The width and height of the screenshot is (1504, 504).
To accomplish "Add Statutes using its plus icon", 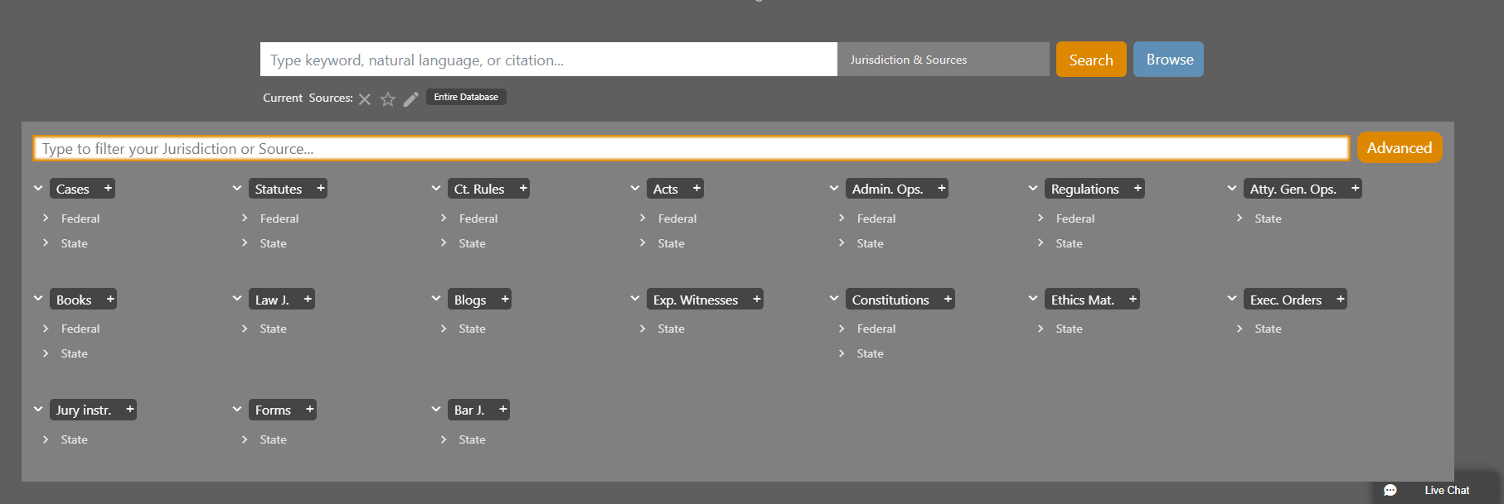I will click(321, 189).
